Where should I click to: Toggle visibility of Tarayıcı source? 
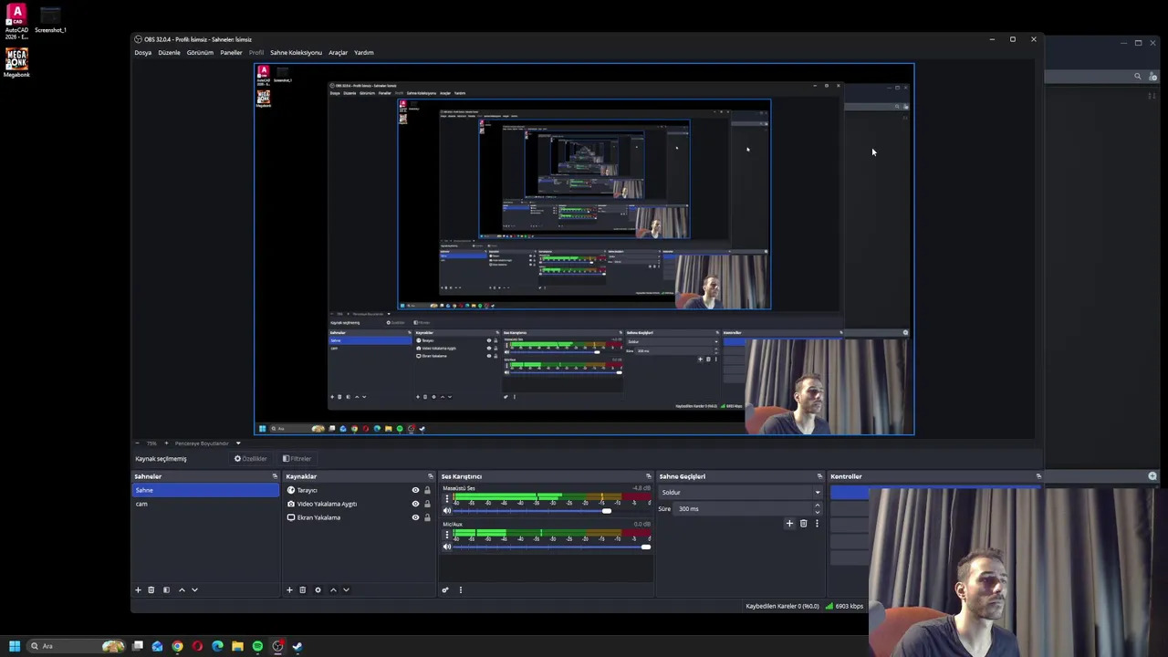[x=415, y=490]
